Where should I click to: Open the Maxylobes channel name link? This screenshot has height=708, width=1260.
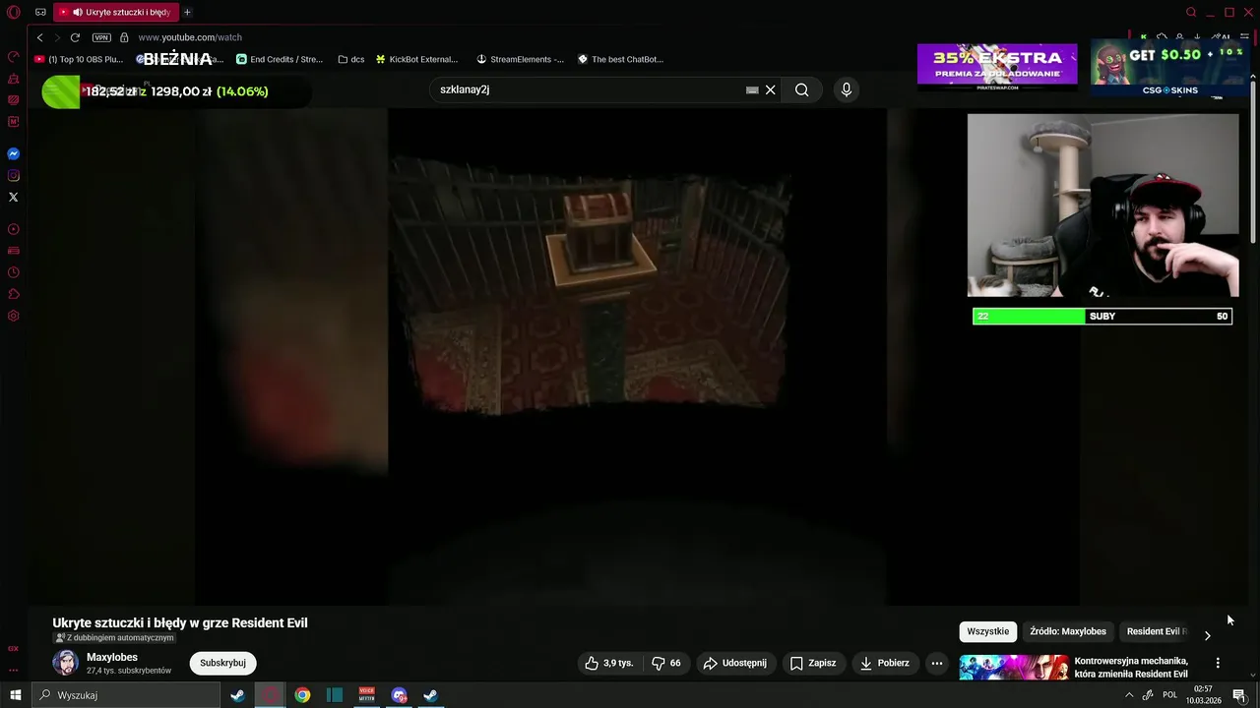[112, 657]
